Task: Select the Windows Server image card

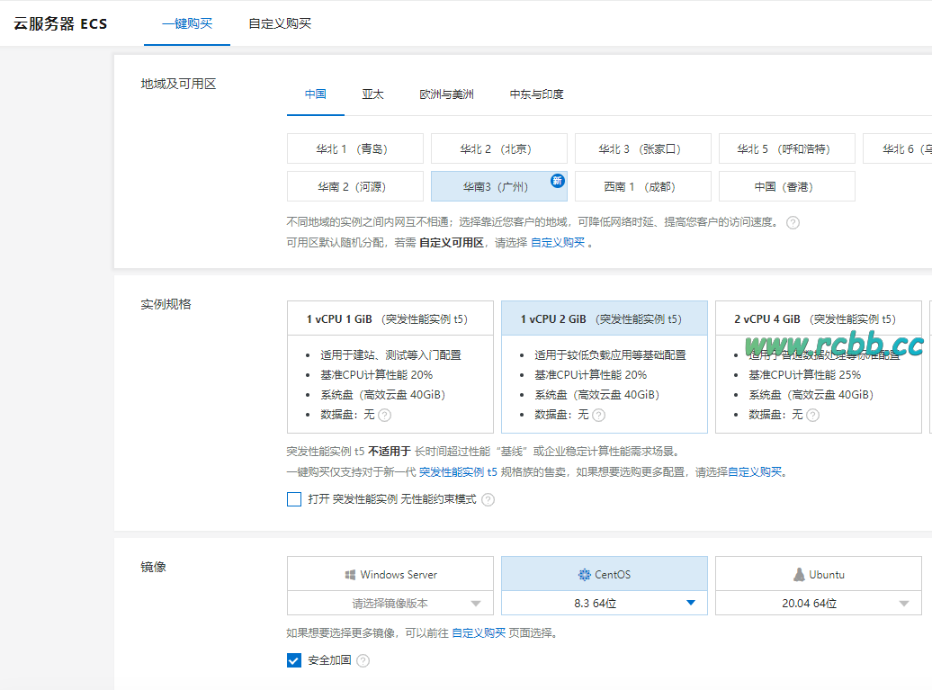Action: point(390,574)
